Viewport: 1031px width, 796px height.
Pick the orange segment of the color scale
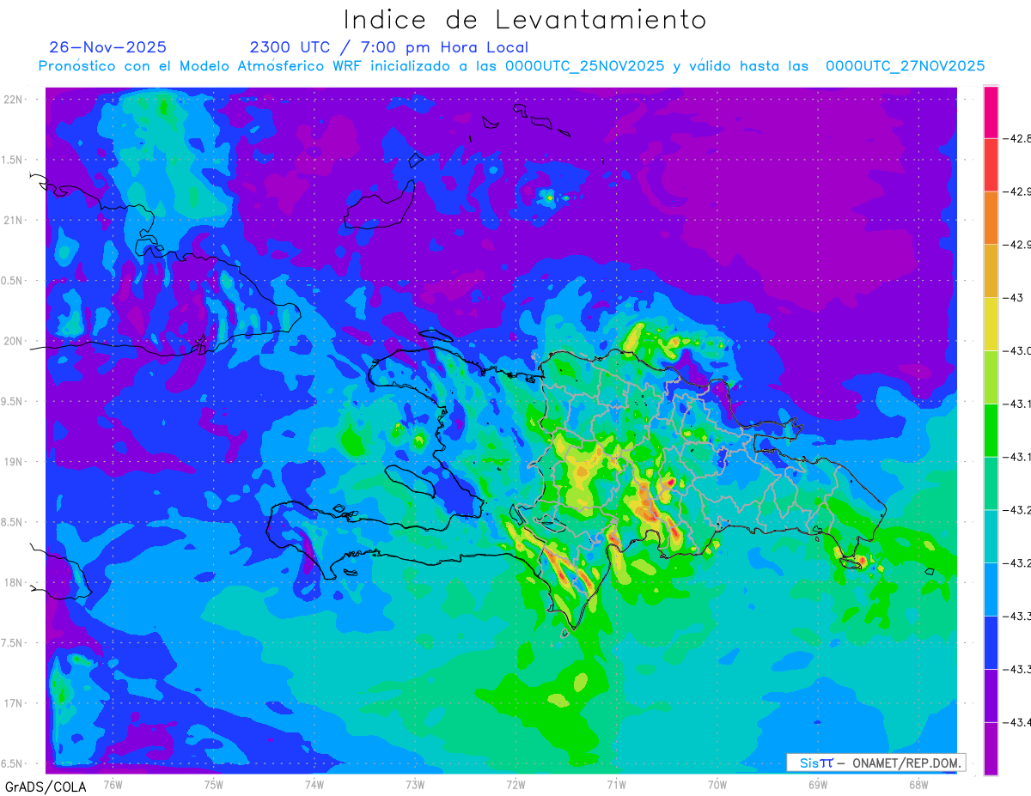pyautogui.click(x=991, y=218)
